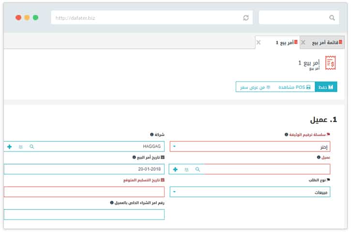Click the search icon in the company field
351x234 pixels.
coord(32,146)
